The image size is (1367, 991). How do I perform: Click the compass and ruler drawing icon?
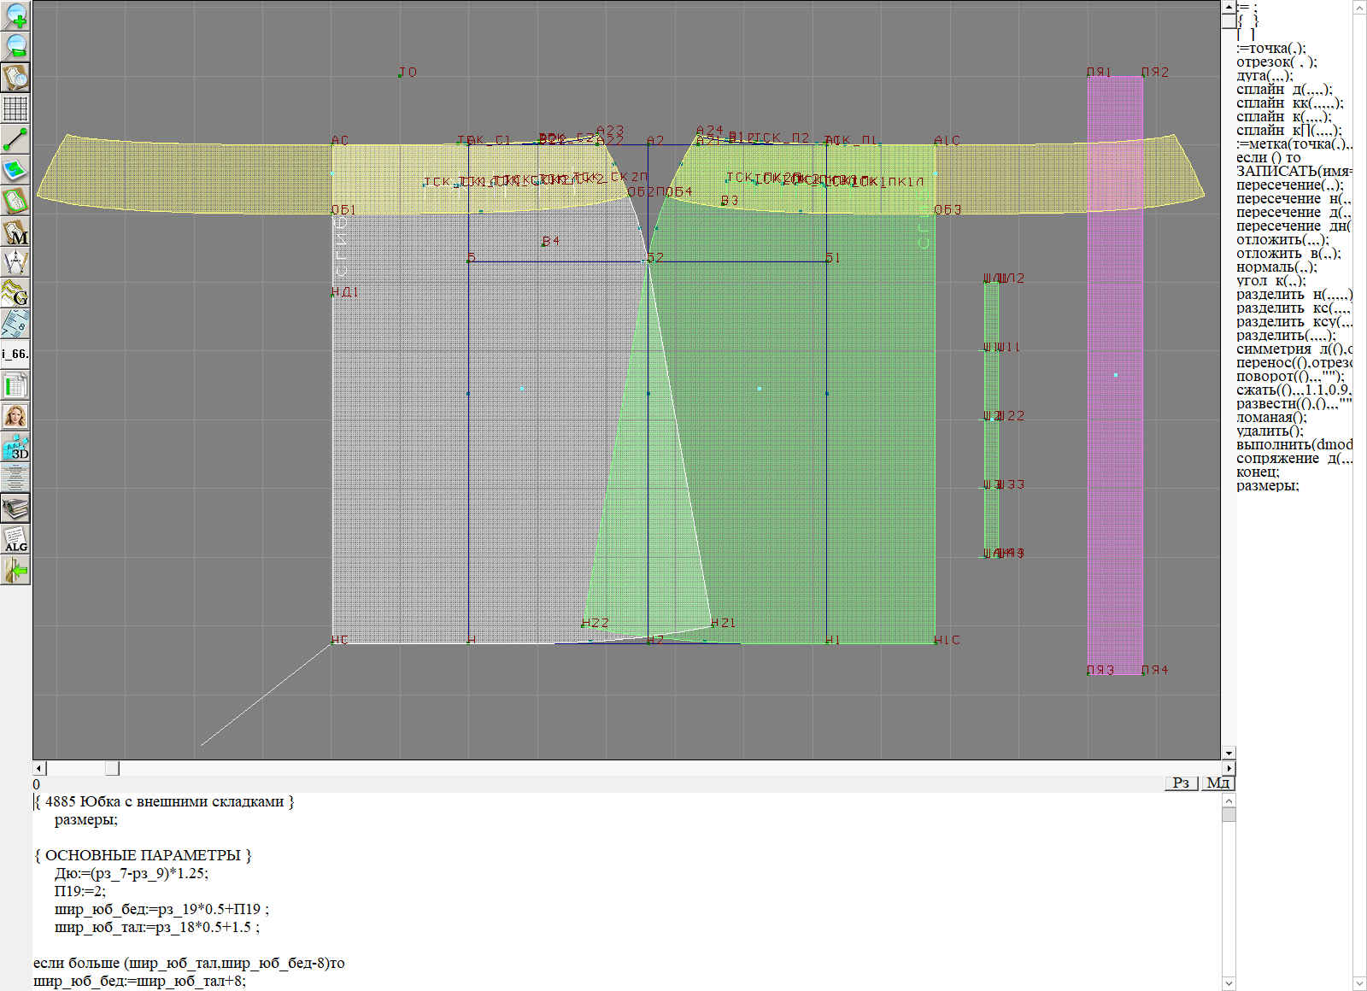pos(15,262)
